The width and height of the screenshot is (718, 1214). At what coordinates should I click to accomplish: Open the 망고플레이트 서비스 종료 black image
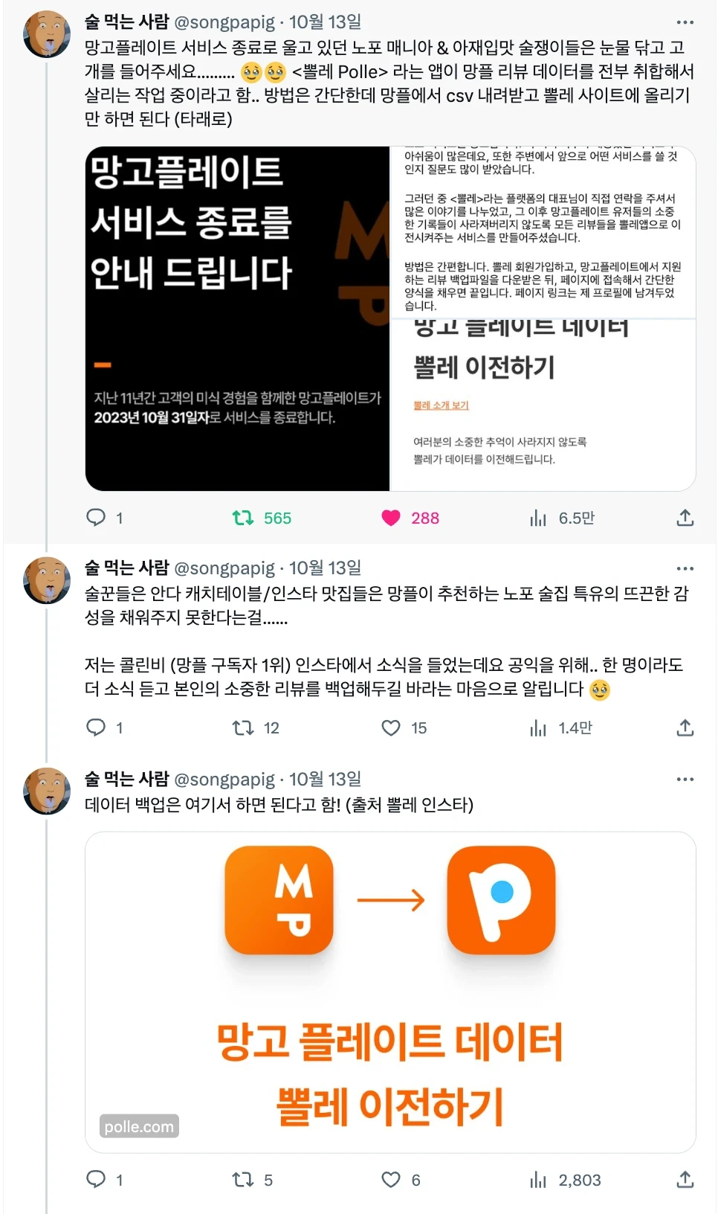(238, 318)
